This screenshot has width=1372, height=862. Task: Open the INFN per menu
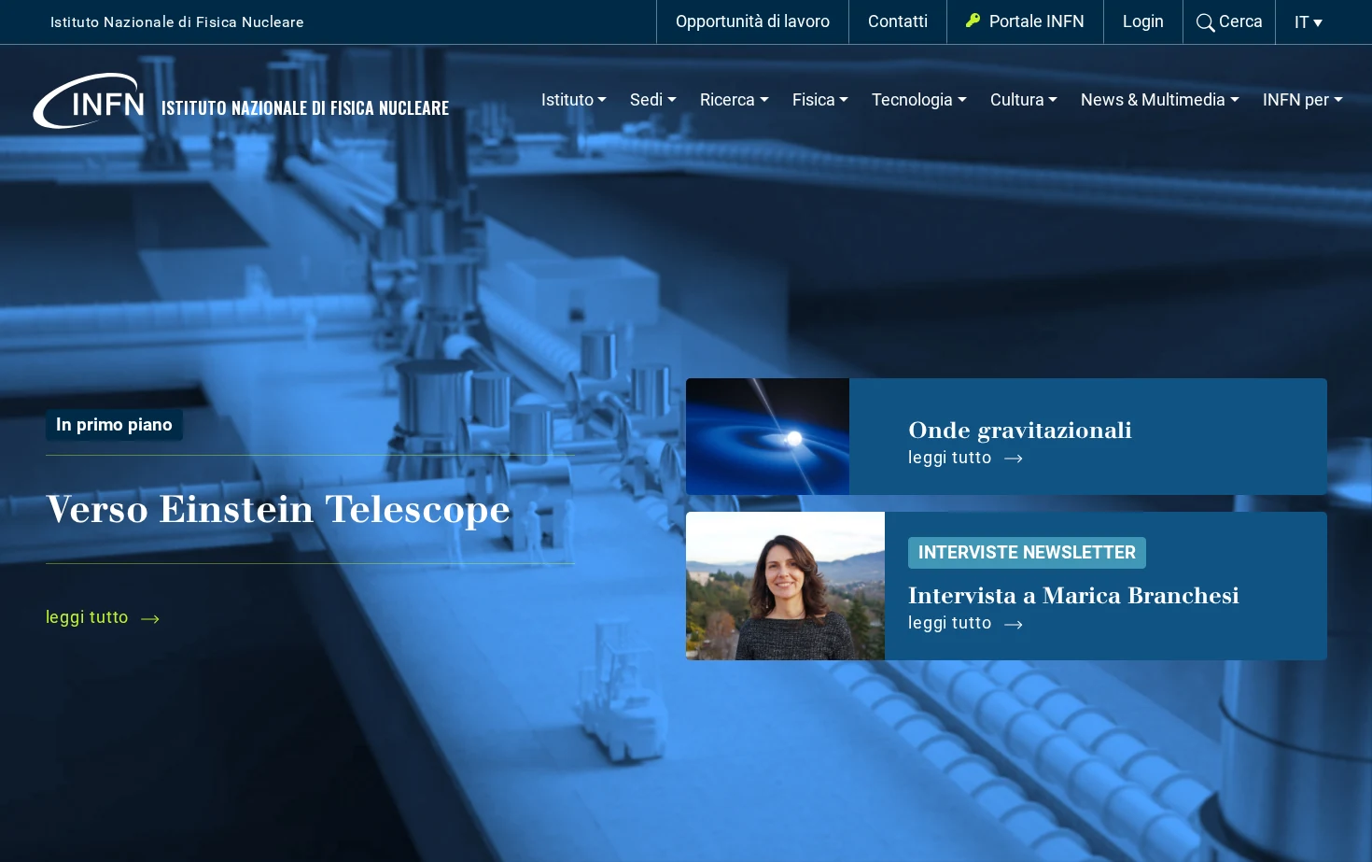pyautogui.click(x=1302, y=100)
